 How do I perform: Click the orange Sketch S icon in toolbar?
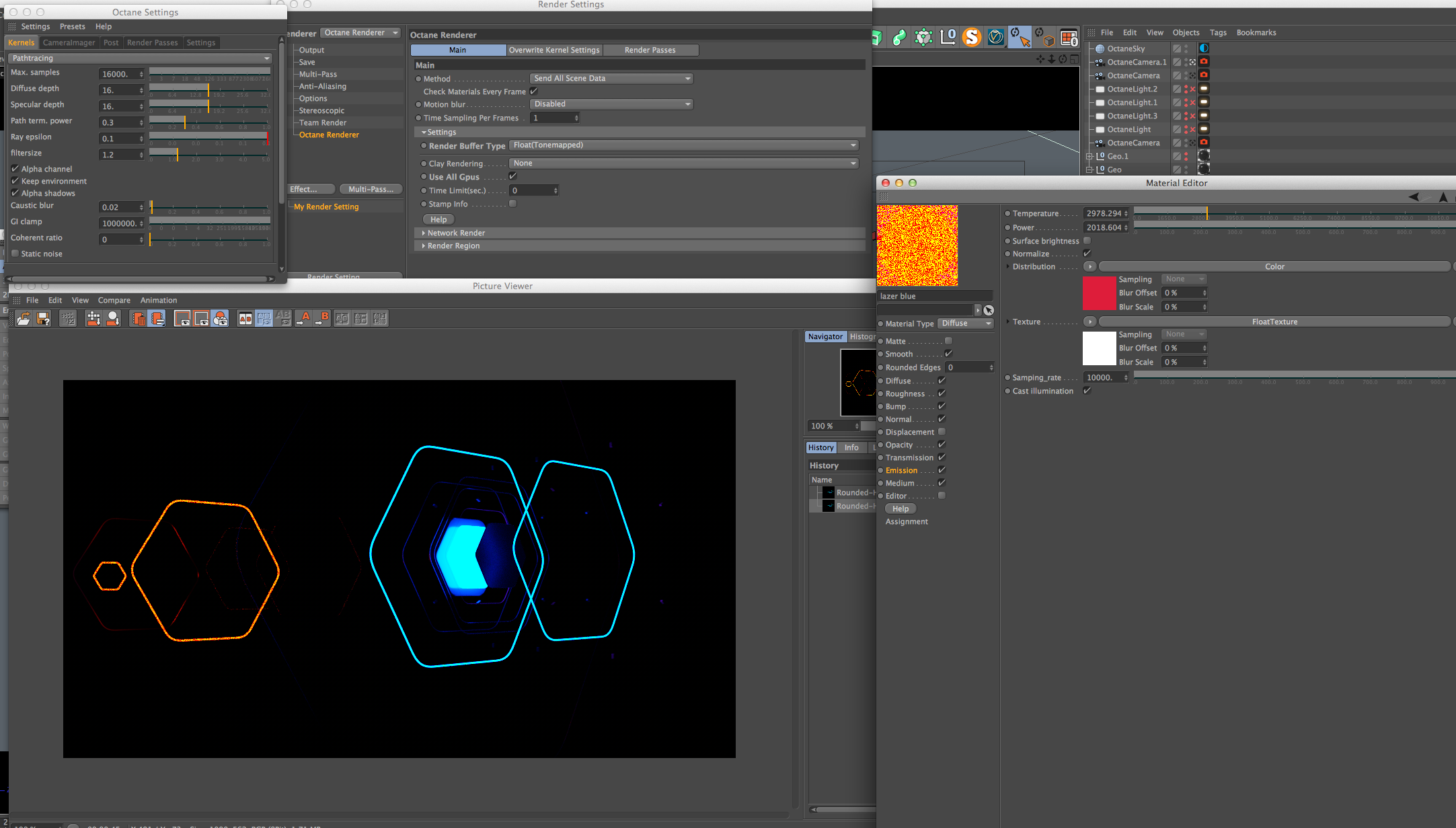(971, 38)
